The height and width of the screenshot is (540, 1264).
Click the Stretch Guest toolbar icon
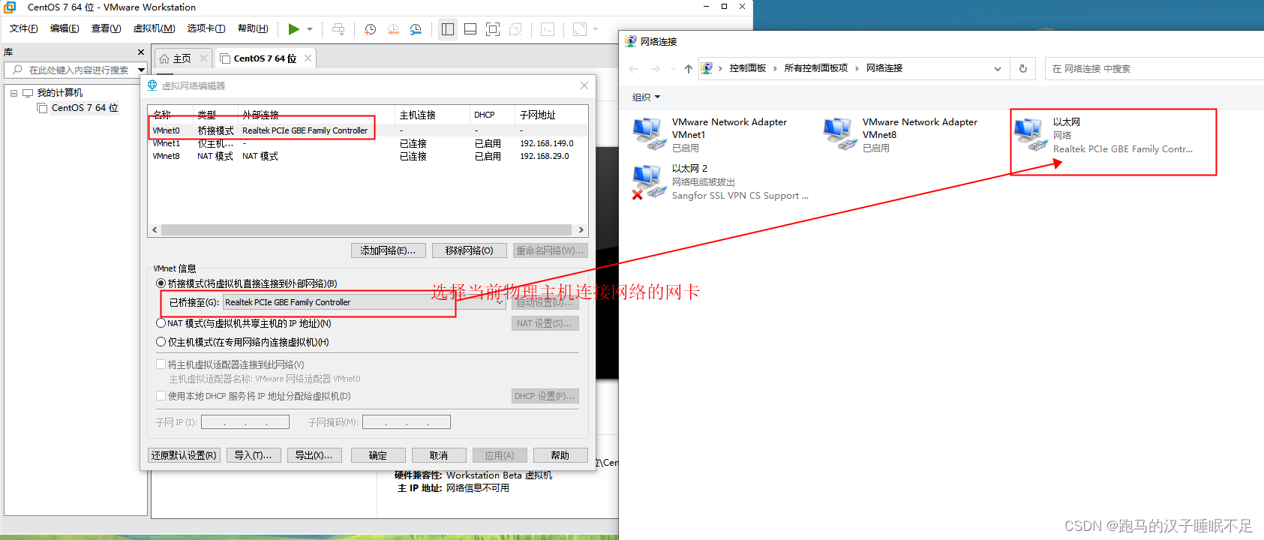(580, 29)
